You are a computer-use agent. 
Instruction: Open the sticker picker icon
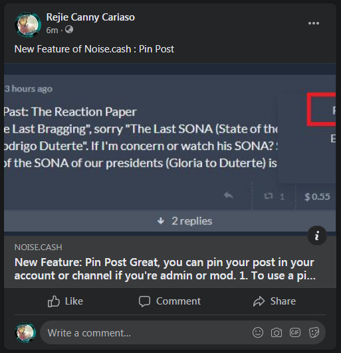(x=314, y=332)
